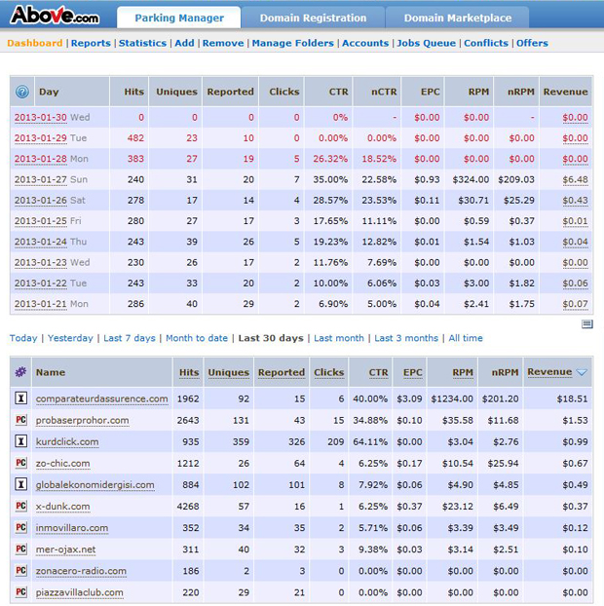This screenshot has width=604, height=606.
Task: Sort domains by the EPC column
Action: click(x=413, y=372)
